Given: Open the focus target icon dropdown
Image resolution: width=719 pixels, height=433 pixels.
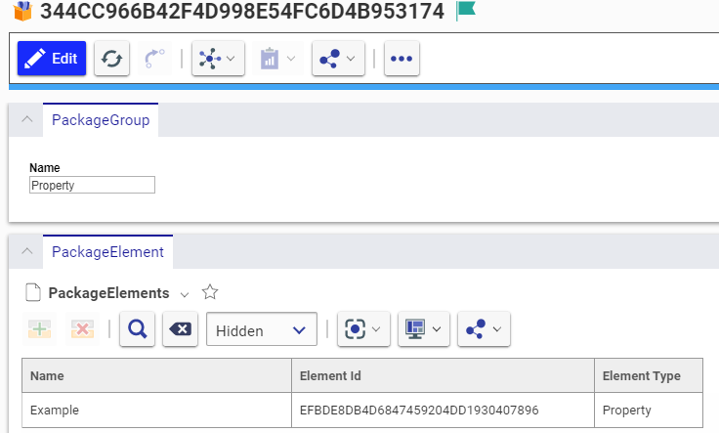Looking at the screenshot, I should pyautogui.click(x=364, y=330).
